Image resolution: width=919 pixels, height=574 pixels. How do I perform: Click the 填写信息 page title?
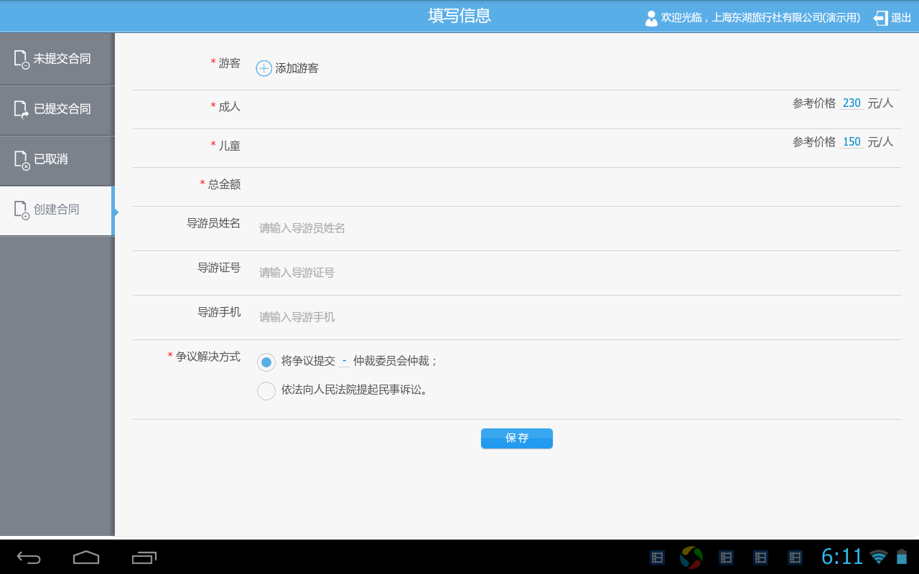coord(459,16)
